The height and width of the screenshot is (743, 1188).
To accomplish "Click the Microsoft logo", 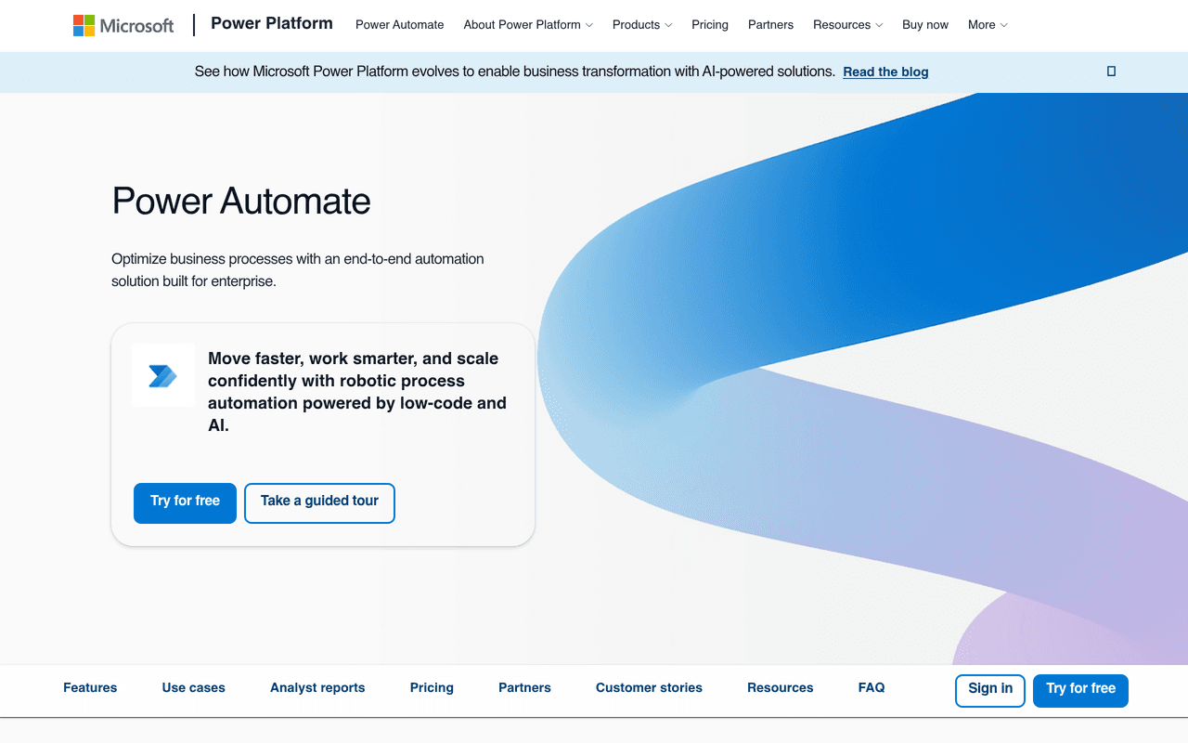I will coord(123,25).
